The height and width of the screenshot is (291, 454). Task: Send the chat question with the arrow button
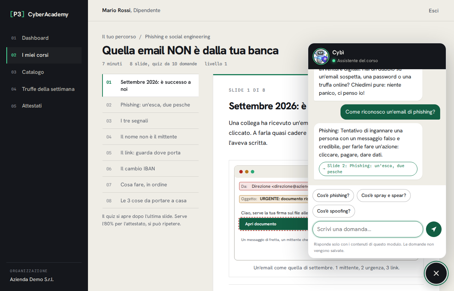point(434,229)
